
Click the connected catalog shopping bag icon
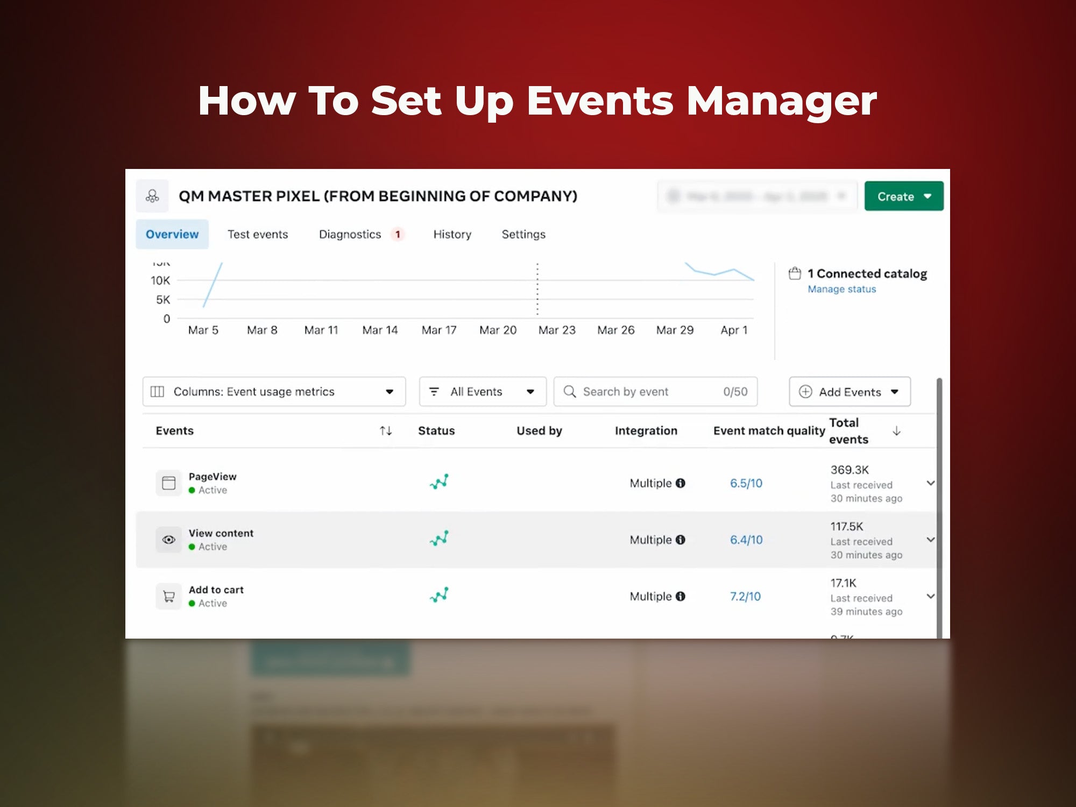tap(795, 273)
